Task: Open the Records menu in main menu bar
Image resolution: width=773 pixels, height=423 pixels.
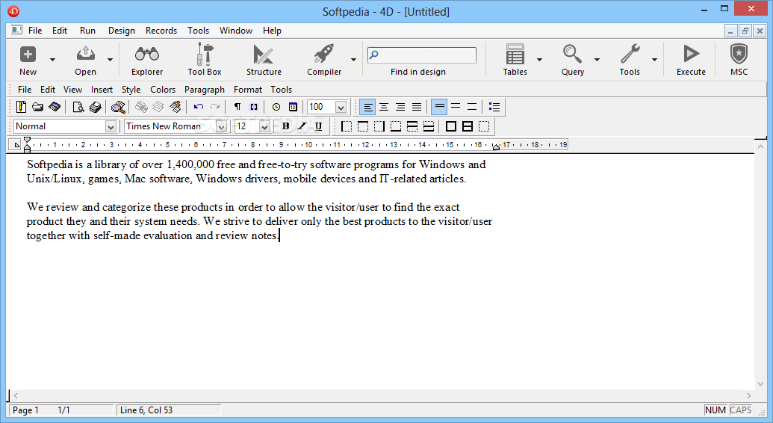Action: (161, 31)
